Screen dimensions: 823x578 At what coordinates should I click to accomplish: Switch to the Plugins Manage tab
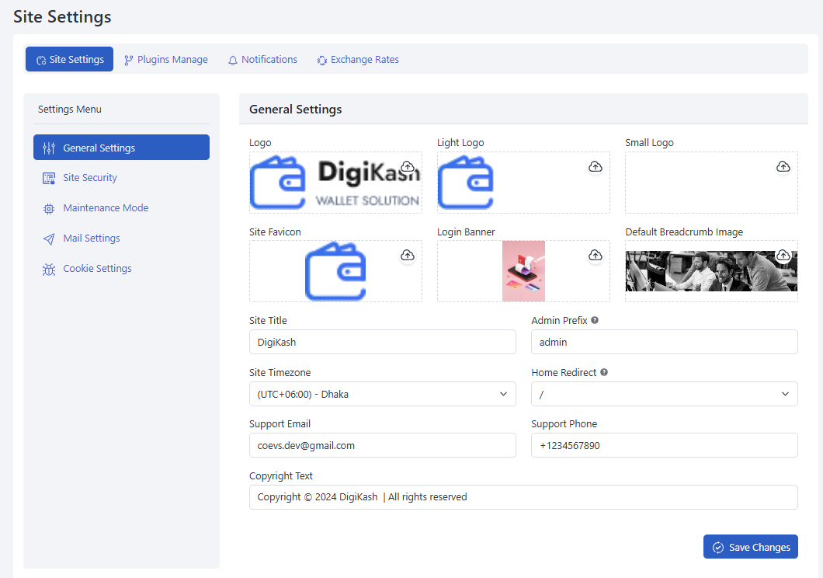[x=165, y=59]
